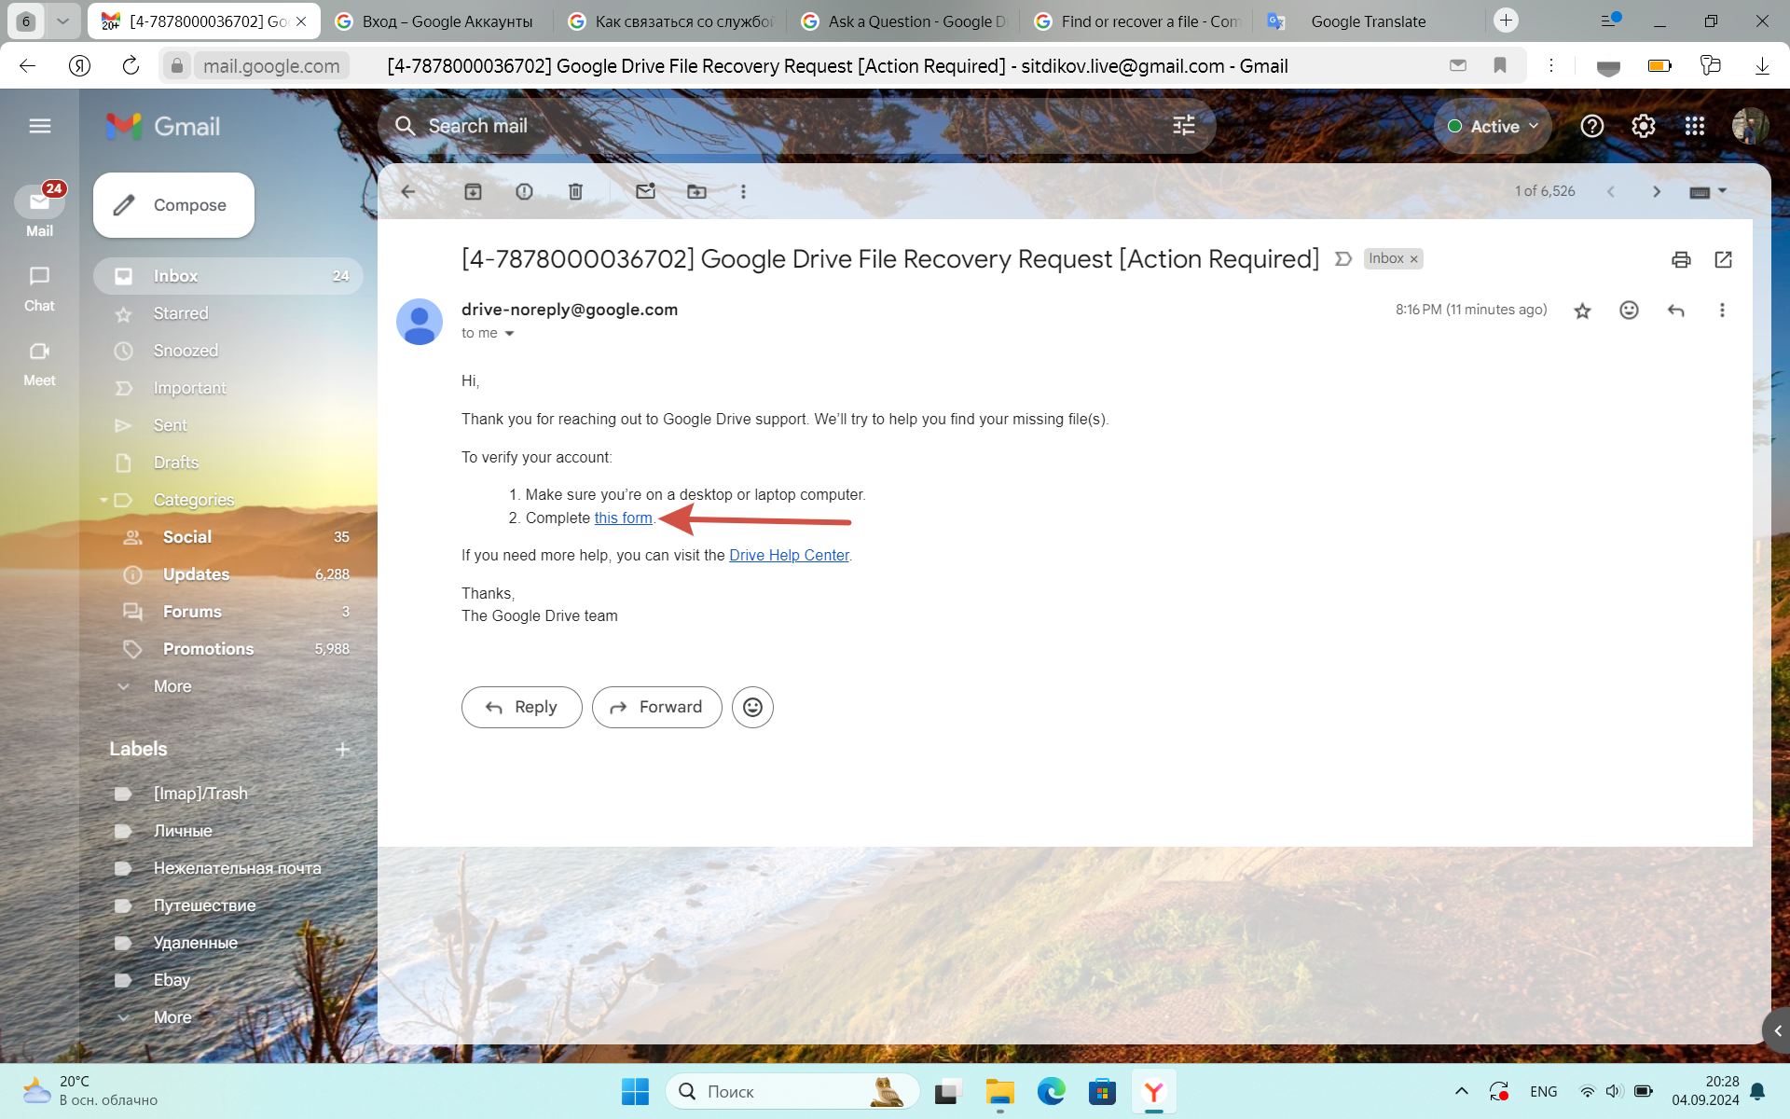Remove the Inbox label from this email
The width and height of the screenshot is (1790, 1119).
[x=1414, y=259]
